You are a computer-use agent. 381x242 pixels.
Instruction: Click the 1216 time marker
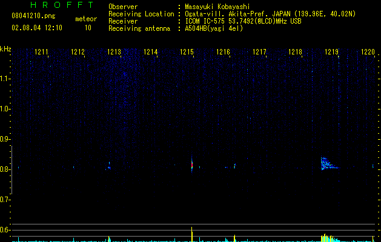223,52
